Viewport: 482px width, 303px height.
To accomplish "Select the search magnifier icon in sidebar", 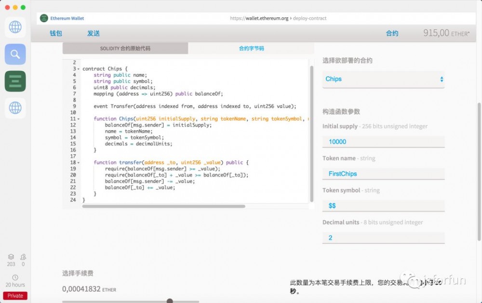I will point(15,54).
